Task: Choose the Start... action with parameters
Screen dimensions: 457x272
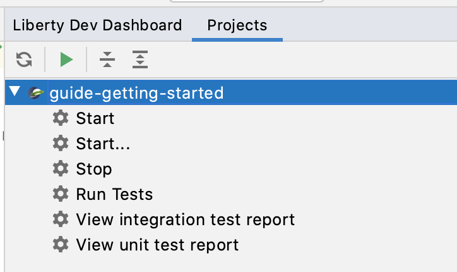Action: pos(103,144)
